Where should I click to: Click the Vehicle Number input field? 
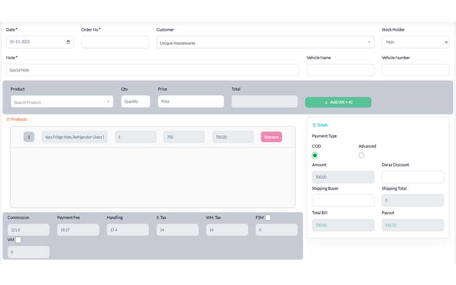(x=416, y=70)
